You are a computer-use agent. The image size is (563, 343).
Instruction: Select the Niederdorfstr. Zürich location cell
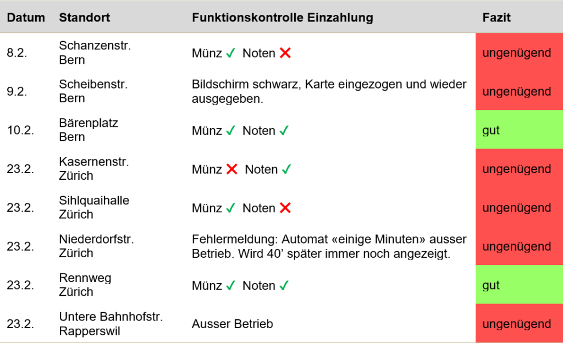(96, 246)
